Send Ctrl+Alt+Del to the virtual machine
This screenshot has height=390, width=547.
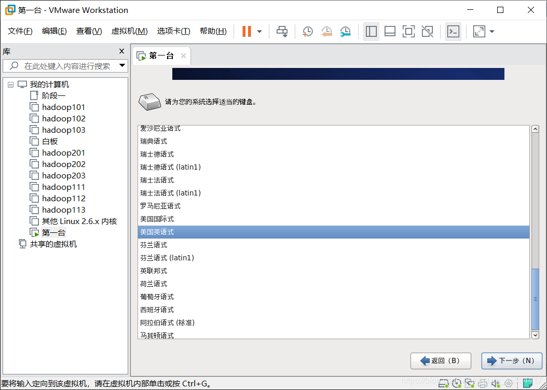pos(282,31)
